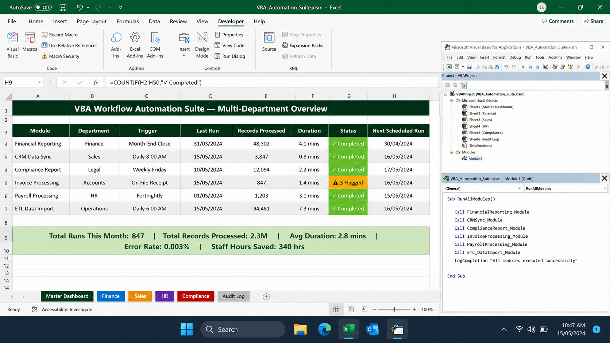
Task: Open Project Explorer icon in VBA toolbar
Action: coord(555,67)
